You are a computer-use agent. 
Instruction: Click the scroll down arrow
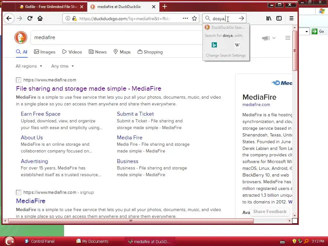(x=295, y=216)
